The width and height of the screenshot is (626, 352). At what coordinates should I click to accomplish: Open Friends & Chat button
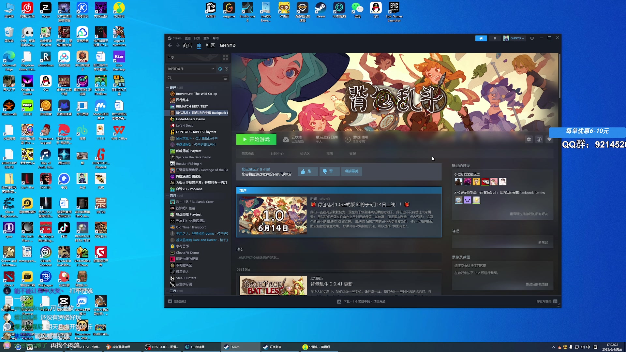547,301
